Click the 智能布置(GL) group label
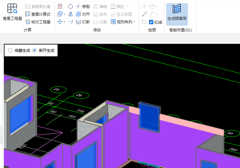The height and width of the screenshot is (168, 240). pos(181,30)
